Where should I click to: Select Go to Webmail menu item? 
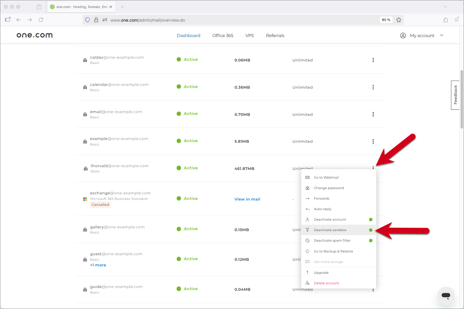[x=326, y=177]
